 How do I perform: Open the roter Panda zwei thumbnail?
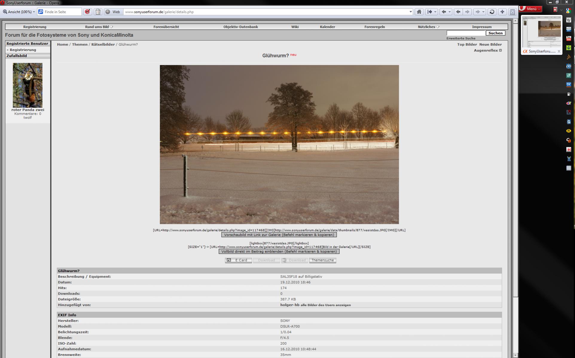pos(28,85)
